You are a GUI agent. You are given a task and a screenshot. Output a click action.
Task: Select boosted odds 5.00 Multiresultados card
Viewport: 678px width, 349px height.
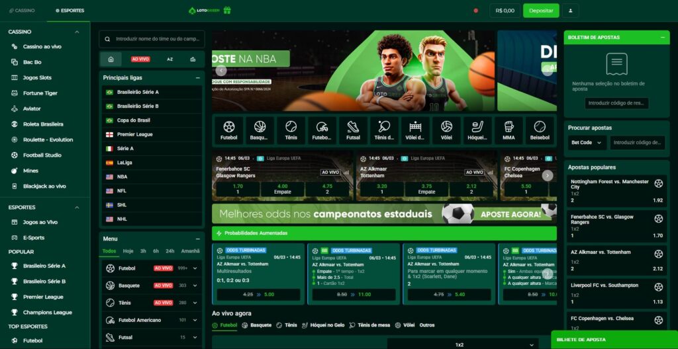point(259,295)
